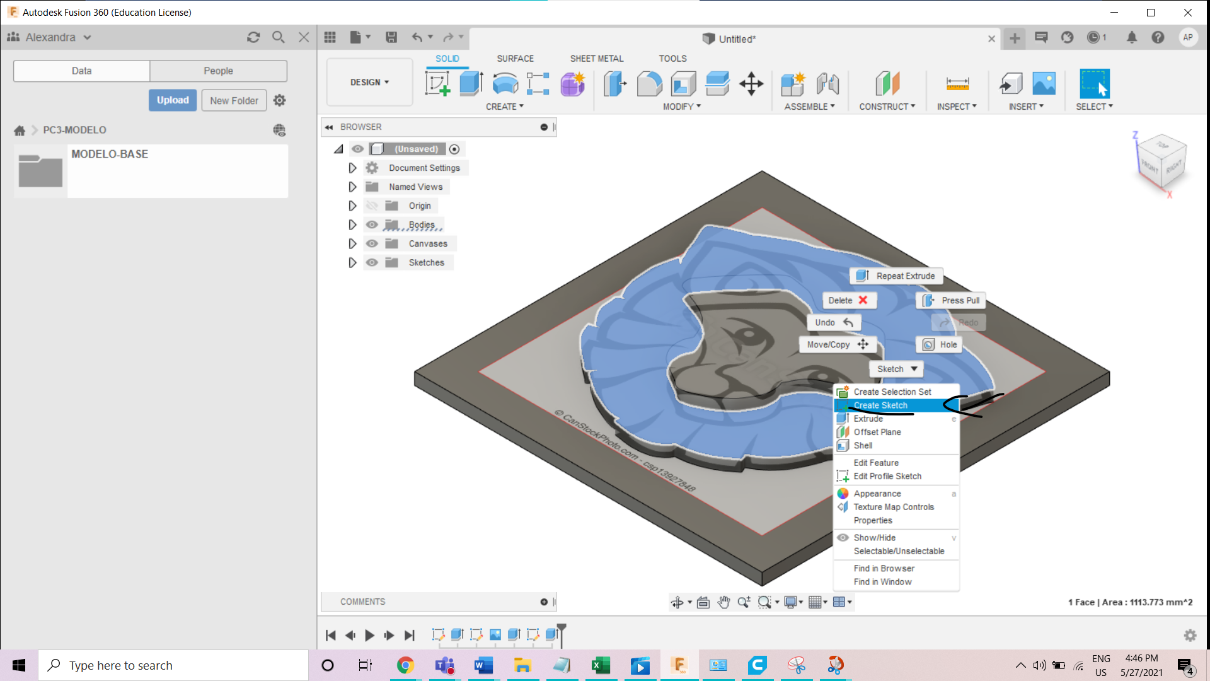Screen dimensions: 1210x681
Task: Open the notifications bell
Action: point(1132,37)
